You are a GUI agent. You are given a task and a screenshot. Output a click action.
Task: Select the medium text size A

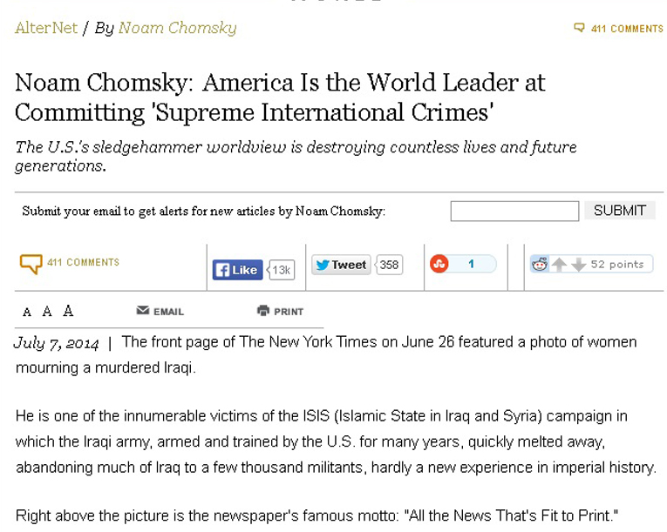click(x=47, y=312)
